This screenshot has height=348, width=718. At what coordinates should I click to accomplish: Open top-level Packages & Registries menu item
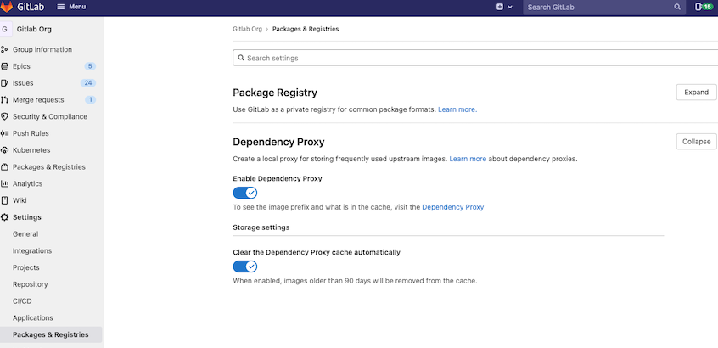[x=49, y=167]
